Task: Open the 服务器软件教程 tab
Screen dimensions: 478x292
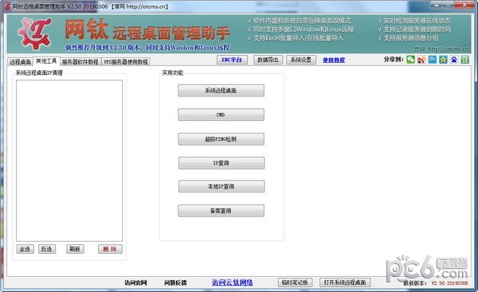Action: (x=80, y=62)
